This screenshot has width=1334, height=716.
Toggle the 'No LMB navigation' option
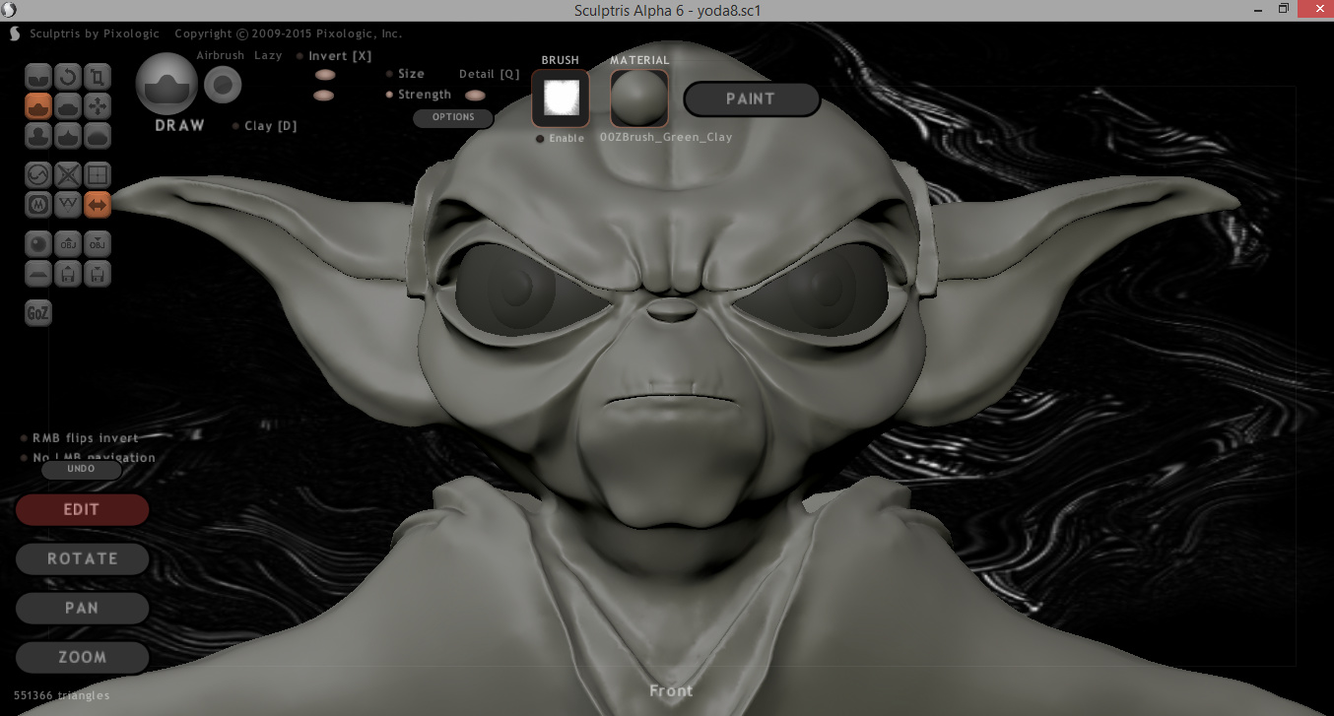[88, 458]
